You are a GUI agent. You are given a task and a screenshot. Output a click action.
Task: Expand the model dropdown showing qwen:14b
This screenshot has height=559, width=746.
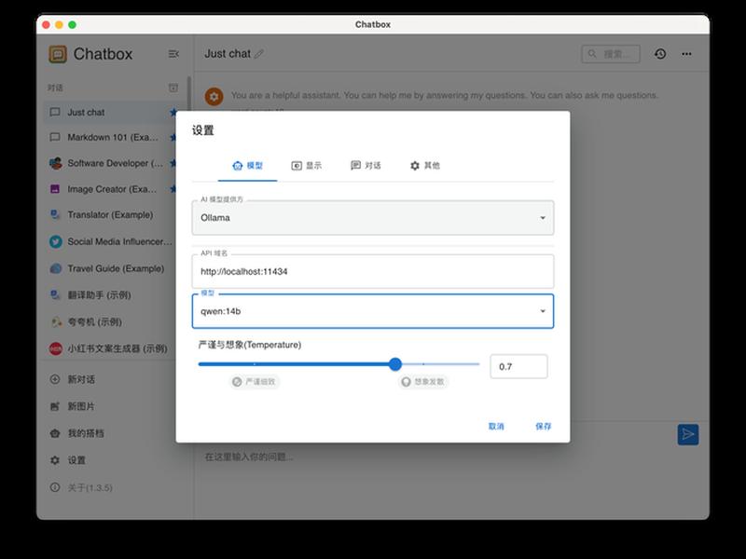point(372,311)
